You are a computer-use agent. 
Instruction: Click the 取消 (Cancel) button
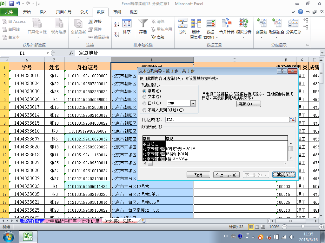coord(198,175)
